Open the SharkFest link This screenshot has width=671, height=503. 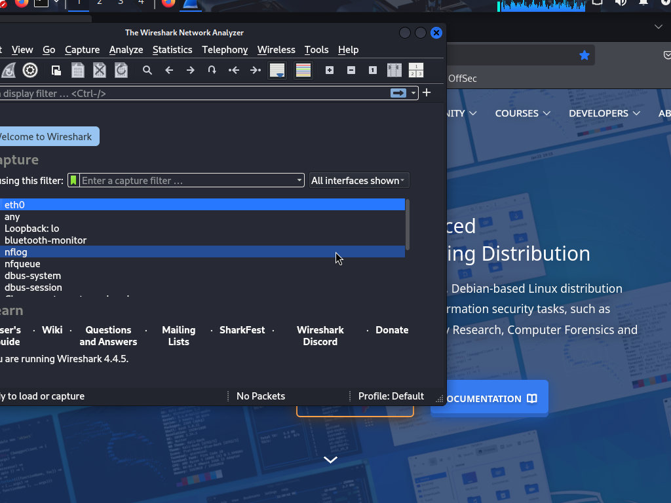click(x=242, y=330)
